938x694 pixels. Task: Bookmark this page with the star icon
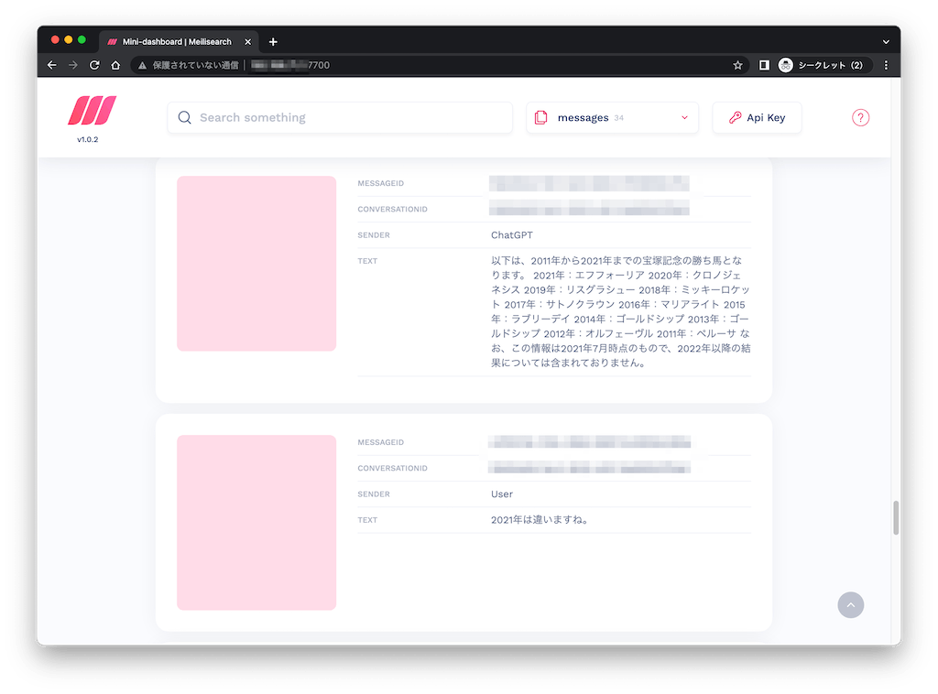click(x=737, y=65)
